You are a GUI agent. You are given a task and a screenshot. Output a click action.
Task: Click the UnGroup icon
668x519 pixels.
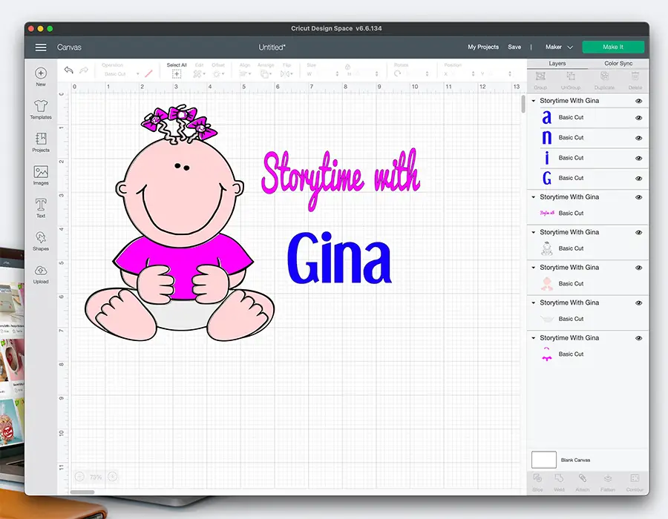pos(571,76)
